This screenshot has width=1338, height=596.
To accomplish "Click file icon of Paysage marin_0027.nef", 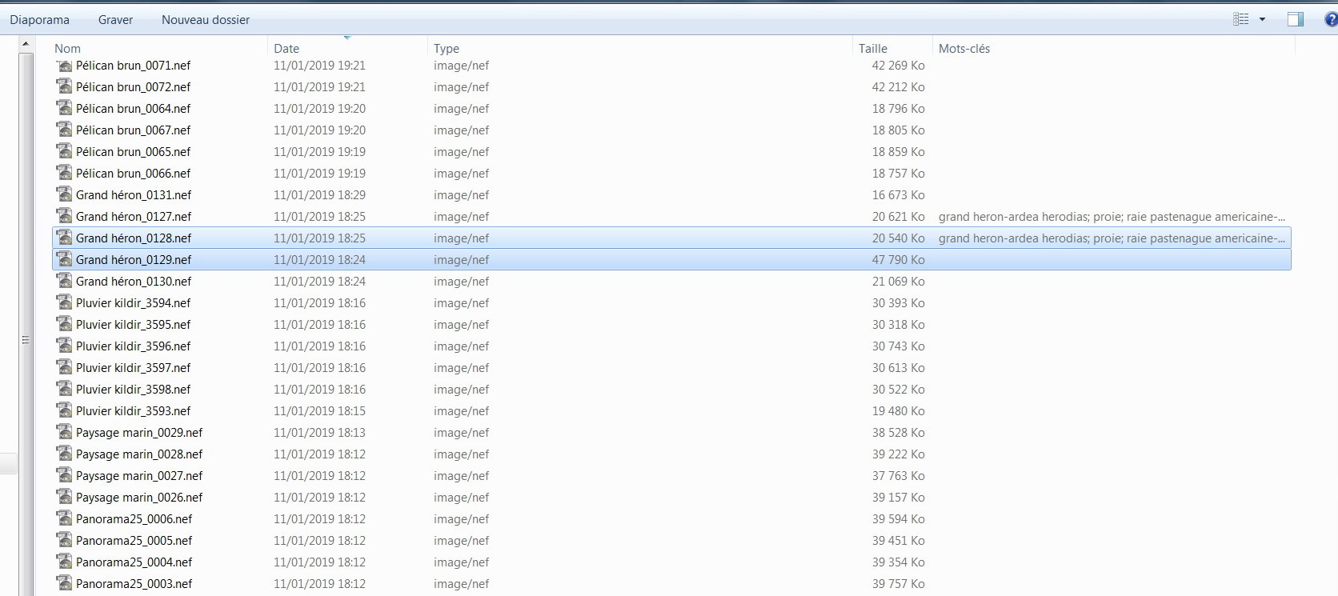I will pos(64,475).
